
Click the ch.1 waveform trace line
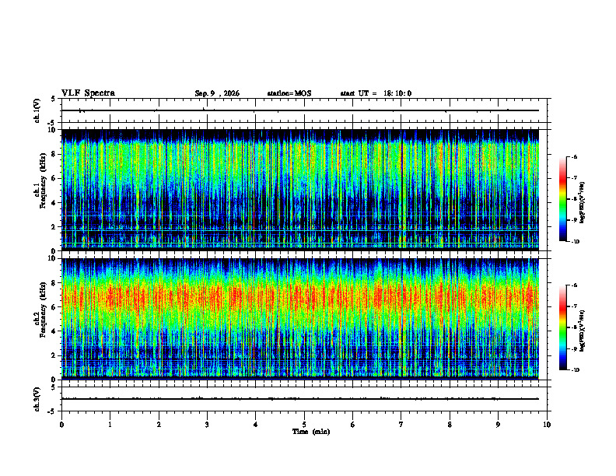click(300, 110)
